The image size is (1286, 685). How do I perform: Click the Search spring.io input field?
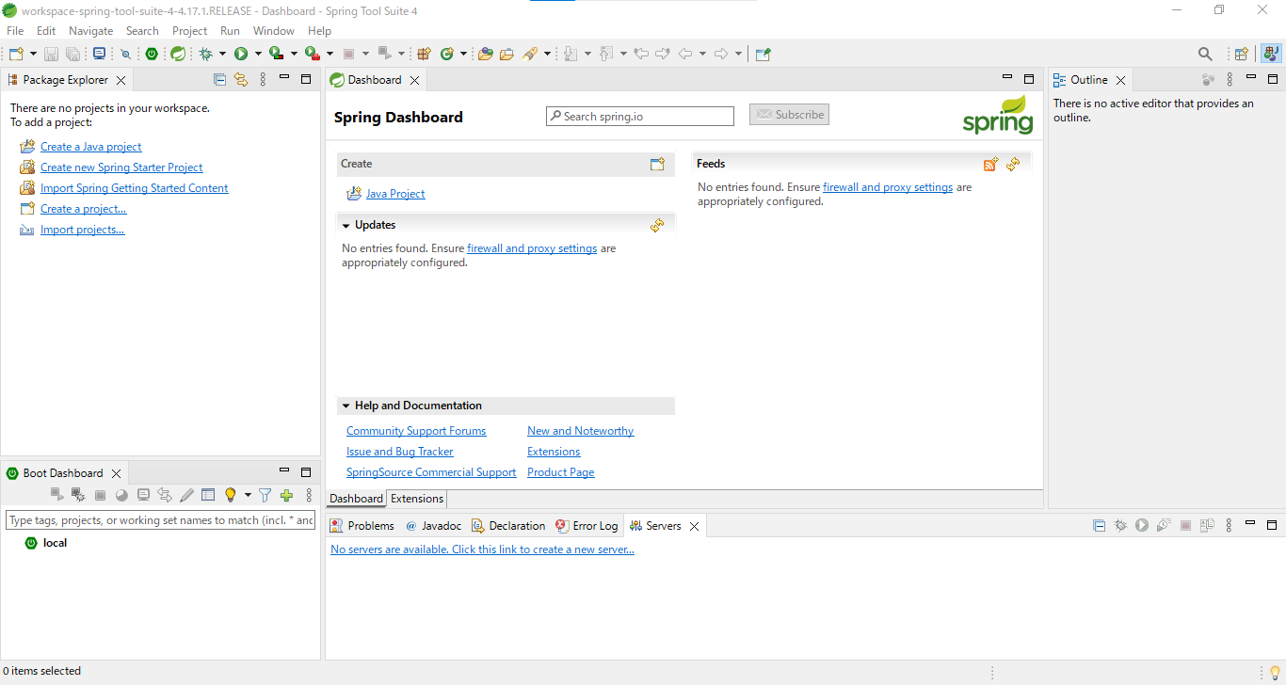(x=640, y=116)
